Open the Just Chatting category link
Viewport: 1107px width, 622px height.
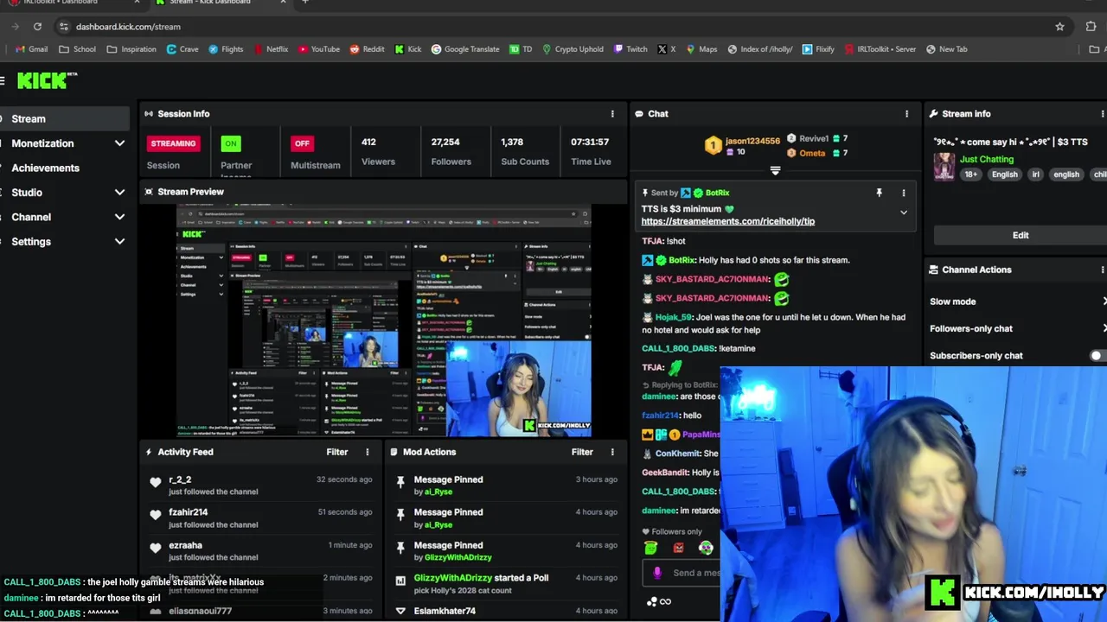click(x=986, y=159)
